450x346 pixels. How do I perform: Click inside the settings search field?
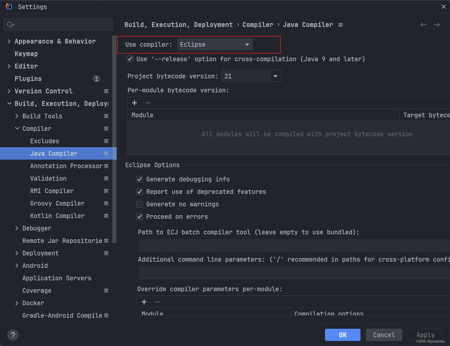[x=58, y=25]
